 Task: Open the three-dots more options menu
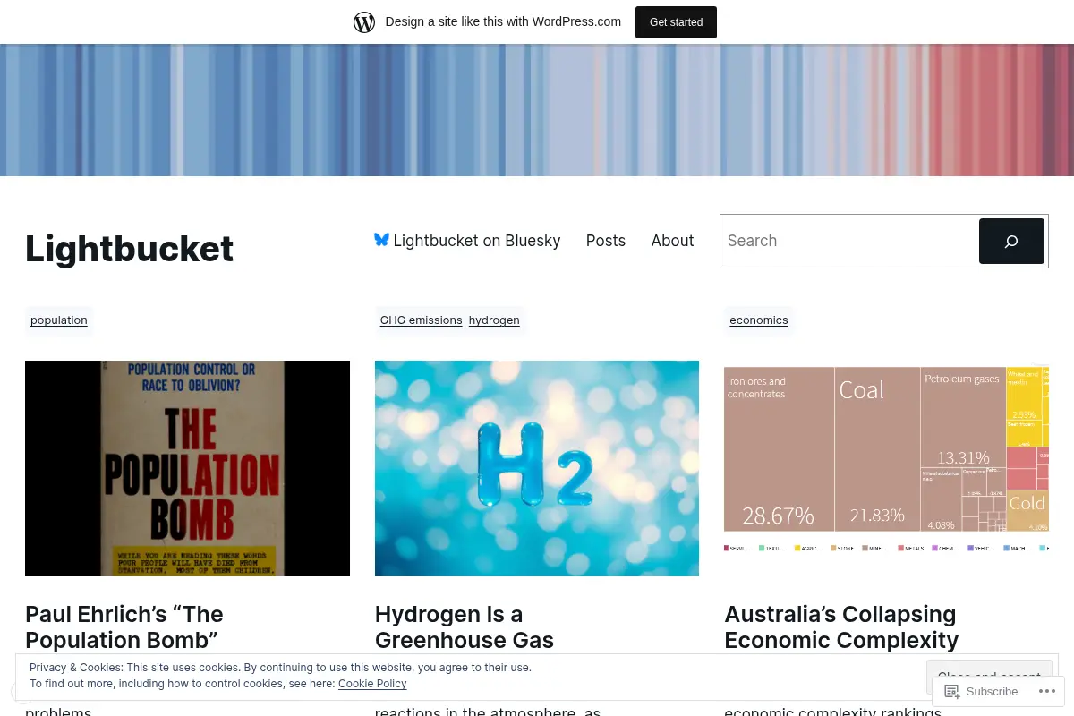pos(1046,691)
